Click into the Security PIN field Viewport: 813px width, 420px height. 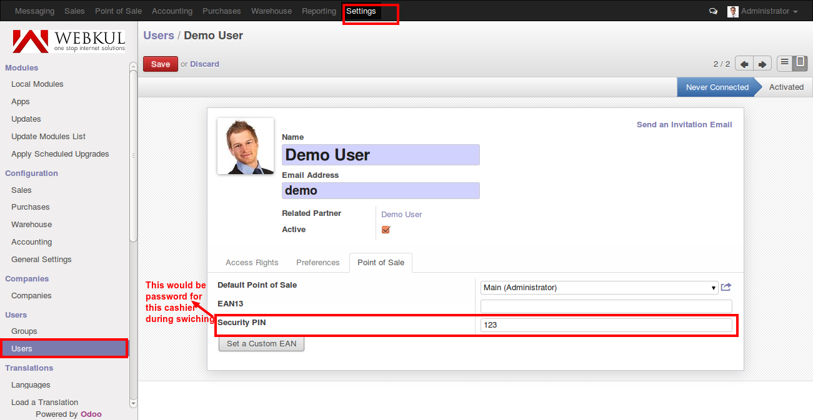606,325
